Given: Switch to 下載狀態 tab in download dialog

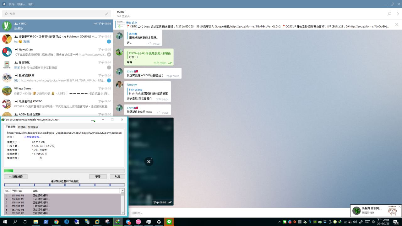Looking at the screenshot, I should (10, 127).
